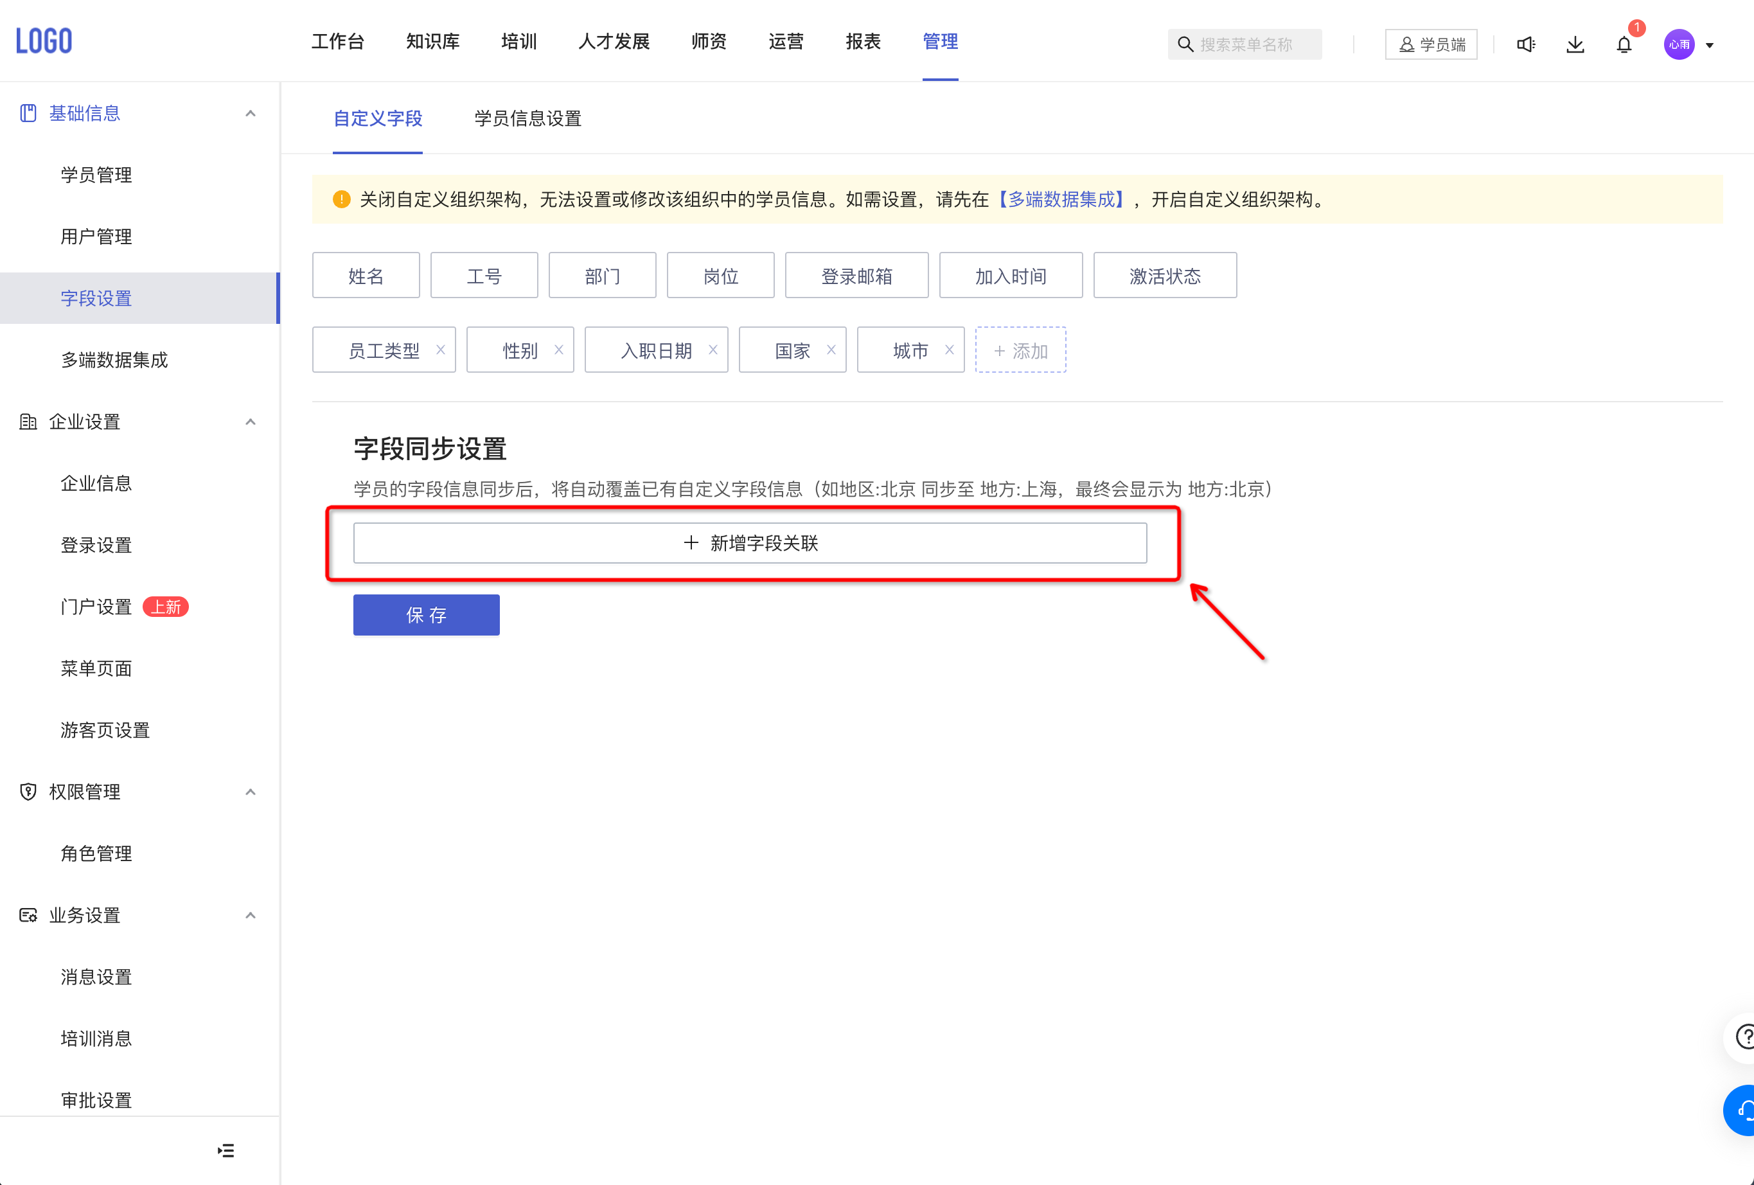This screenshot has height=1185, width=1754.
Task: Switch to the 学员信息设置 tab
Action: click(527, 118)
